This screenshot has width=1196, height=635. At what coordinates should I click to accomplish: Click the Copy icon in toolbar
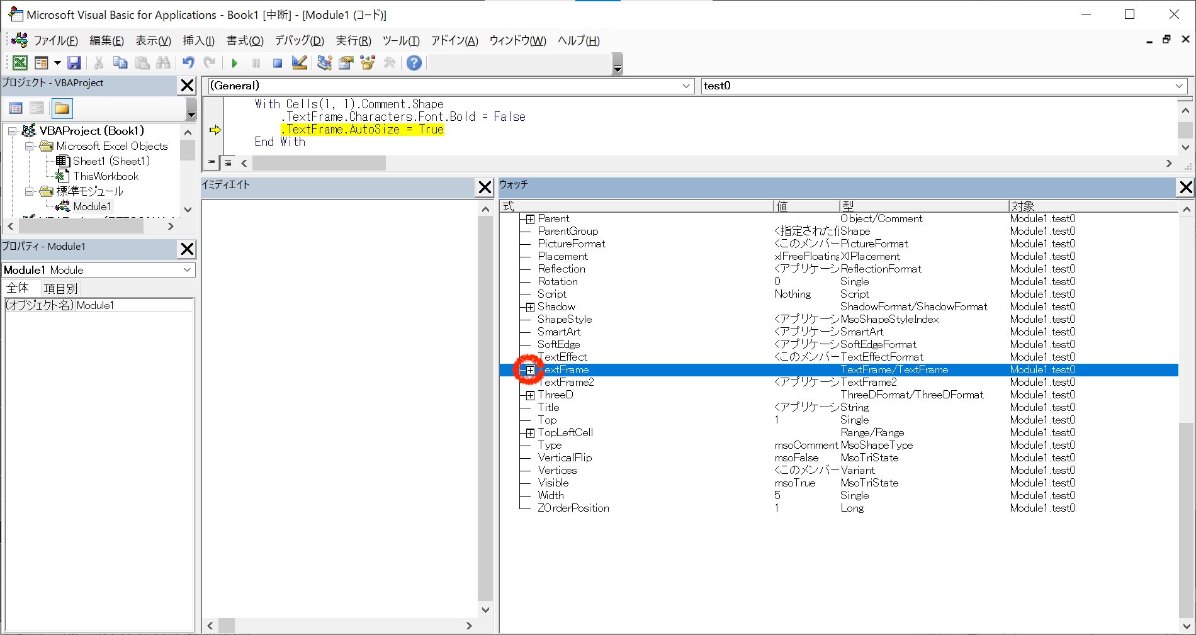(x=120, y=63)
